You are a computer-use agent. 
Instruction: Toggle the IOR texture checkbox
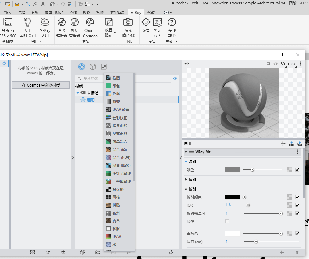click(297, 205)
